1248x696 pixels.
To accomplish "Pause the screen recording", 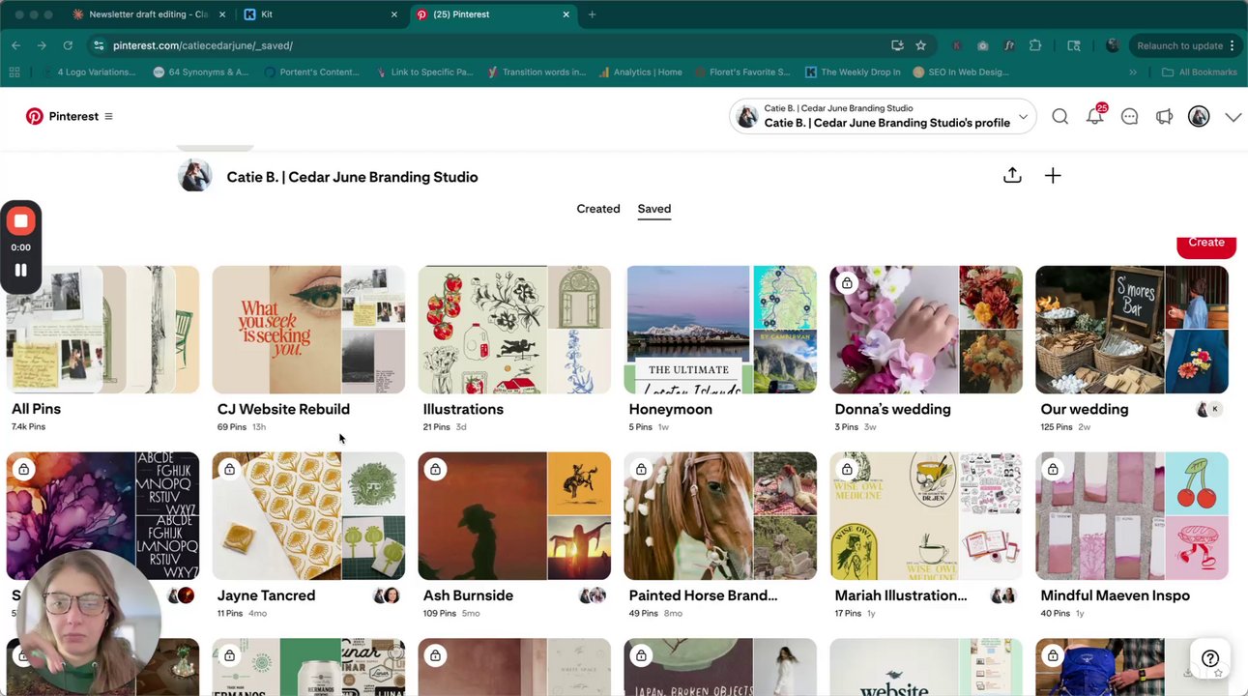I will coord(21,271).
